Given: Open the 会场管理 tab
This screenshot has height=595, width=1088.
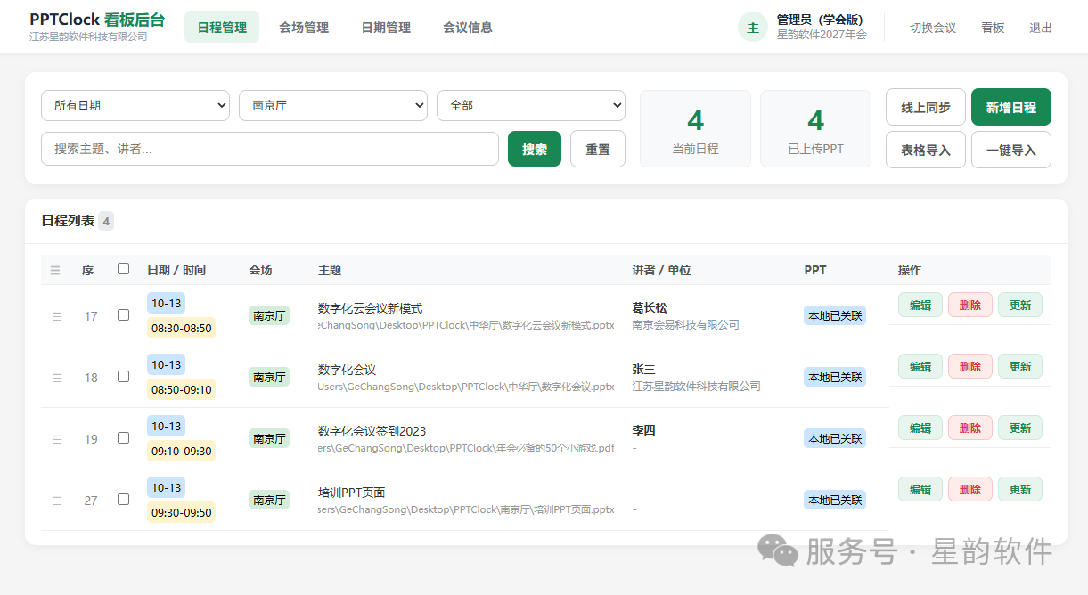Looking at the screenshot, I should pos(304,27).
